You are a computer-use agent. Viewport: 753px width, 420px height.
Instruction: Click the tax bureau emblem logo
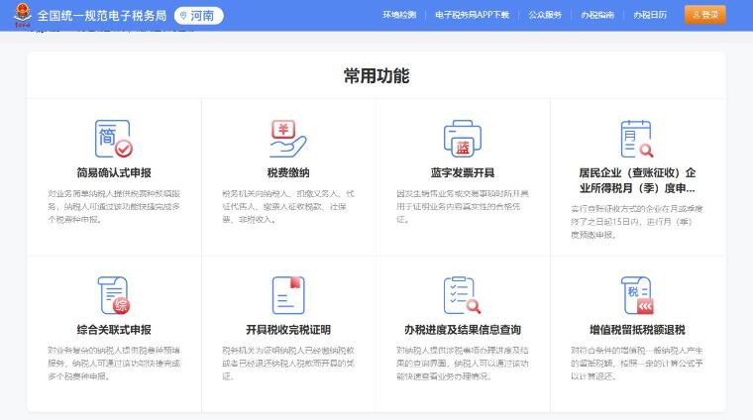[21, 15]
